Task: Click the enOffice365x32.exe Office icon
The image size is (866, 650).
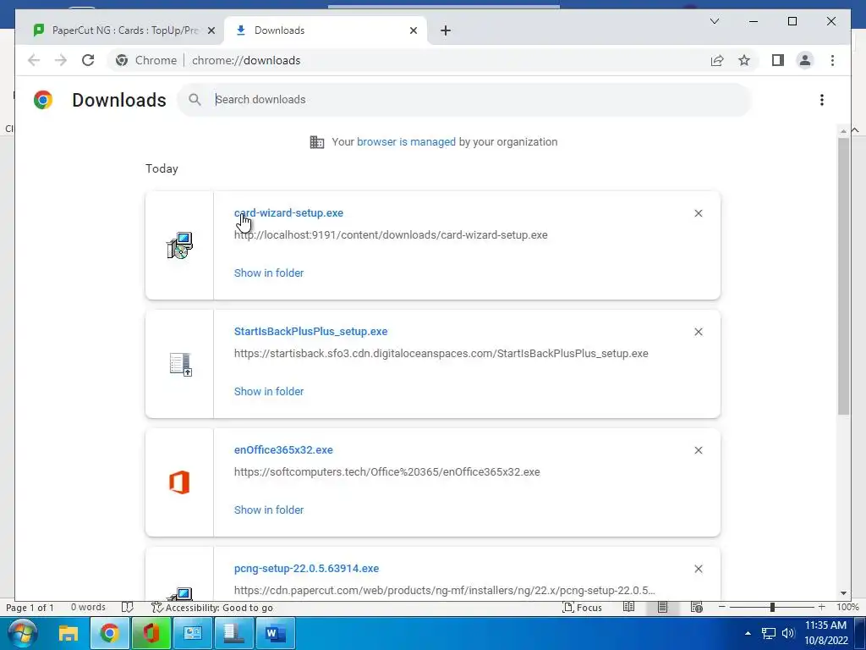Action: click(x=179, y=482)
